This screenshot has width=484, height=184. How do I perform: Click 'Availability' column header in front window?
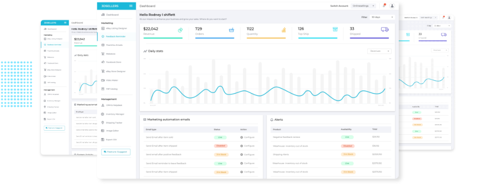pyautogui.click(x=346, y=129)
